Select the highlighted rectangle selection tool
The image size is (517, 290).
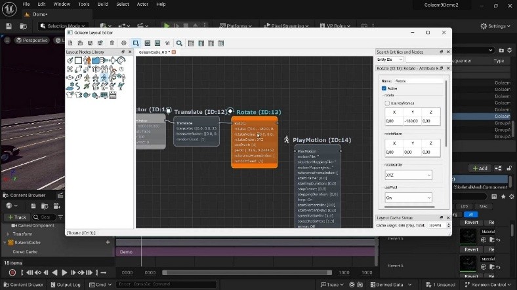point(136,43)
